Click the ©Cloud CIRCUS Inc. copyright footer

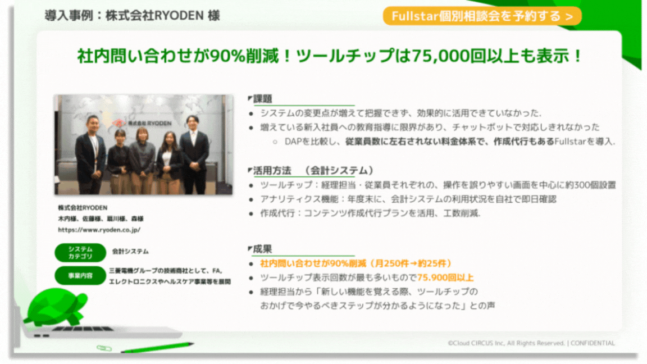point(531,343)
